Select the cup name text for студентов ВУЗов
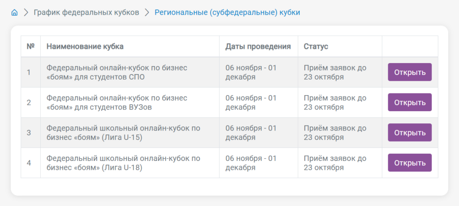Viewport: 459px width, 206px height. pyautogui.click(x=117, y=102)
